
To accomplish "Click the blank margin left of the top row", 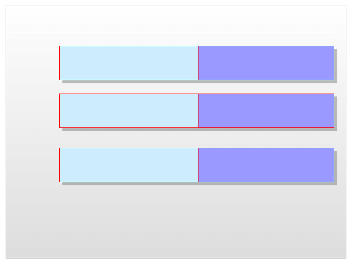I will 33,63.
